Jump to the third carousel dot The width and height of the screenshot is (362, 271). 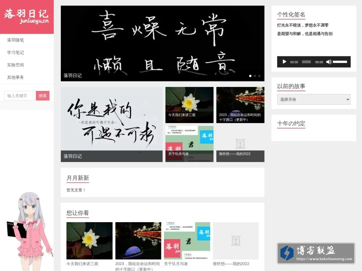pos(259,76)
